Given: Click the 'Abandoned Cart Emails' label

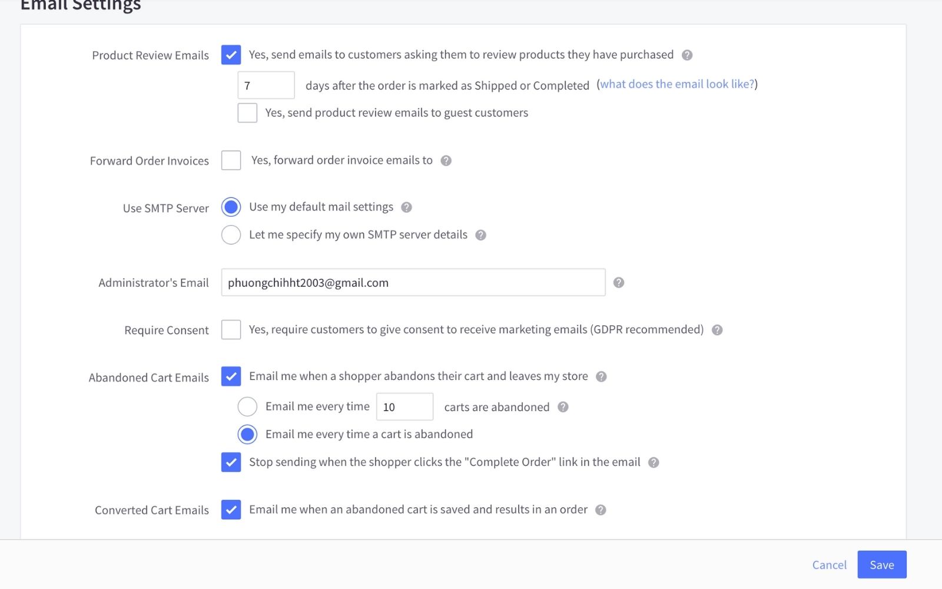Looking at the screenshot, I should coord(148,378).
